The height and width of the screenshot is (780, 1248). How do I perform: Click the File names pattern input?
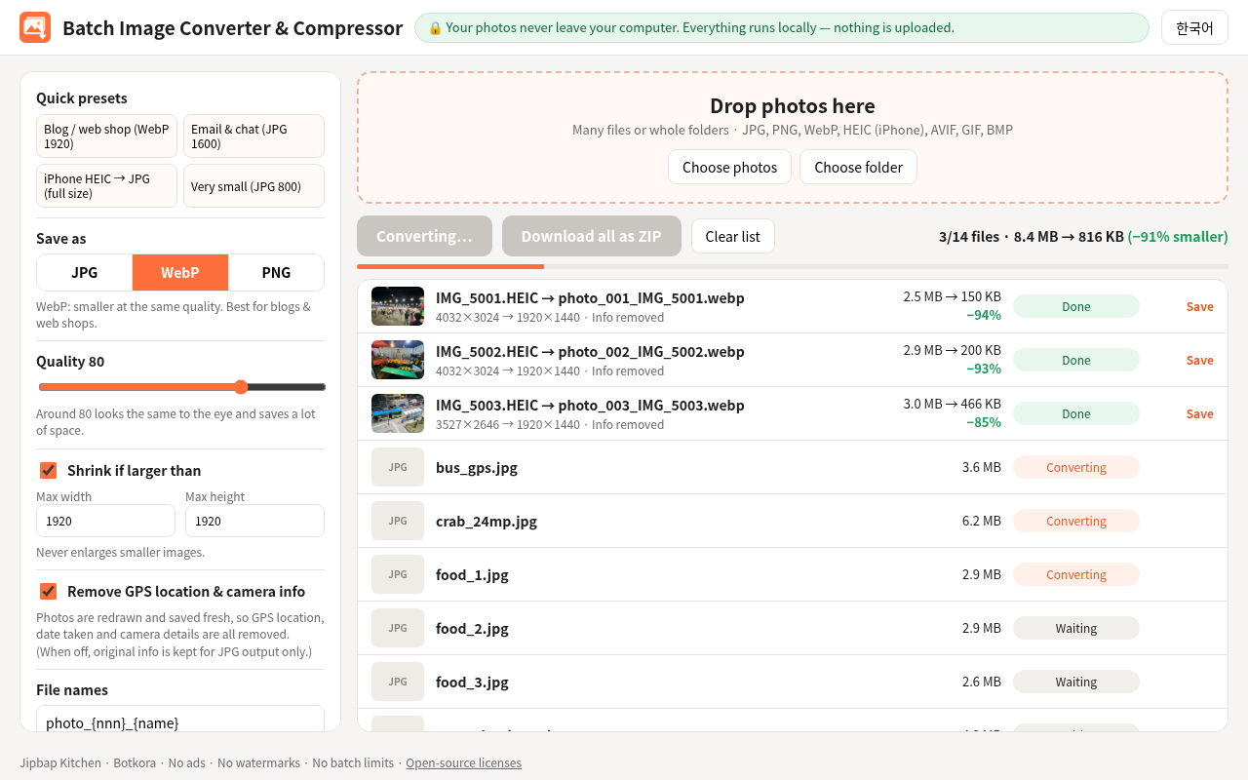point(180,719)
